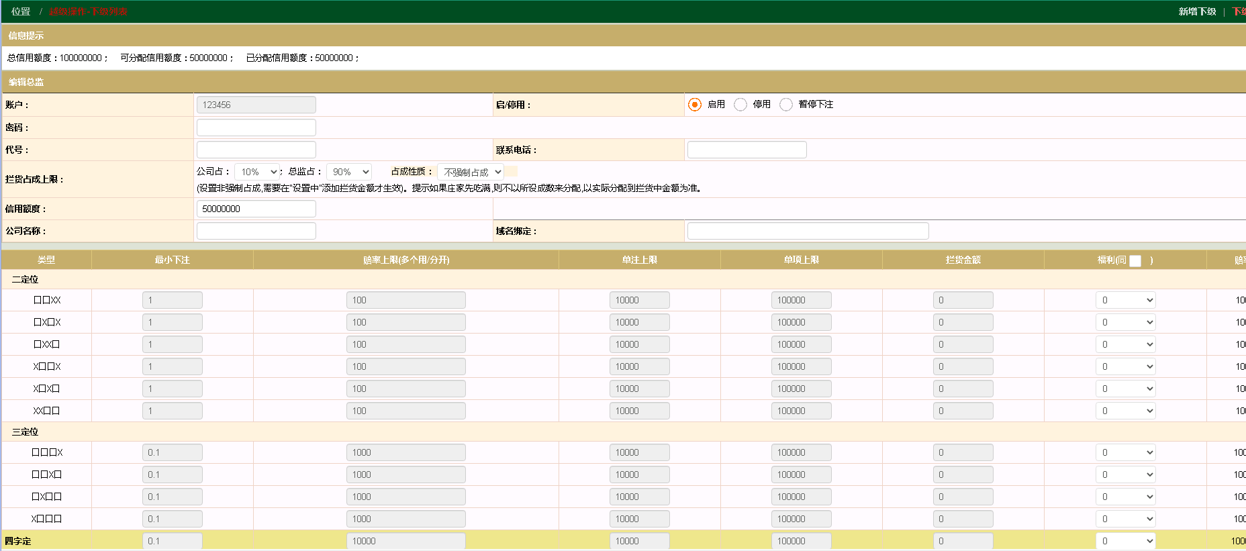Click 最小下注 field in □□□X row
This screenshot has height=551, width=1246.
(173, 452)
